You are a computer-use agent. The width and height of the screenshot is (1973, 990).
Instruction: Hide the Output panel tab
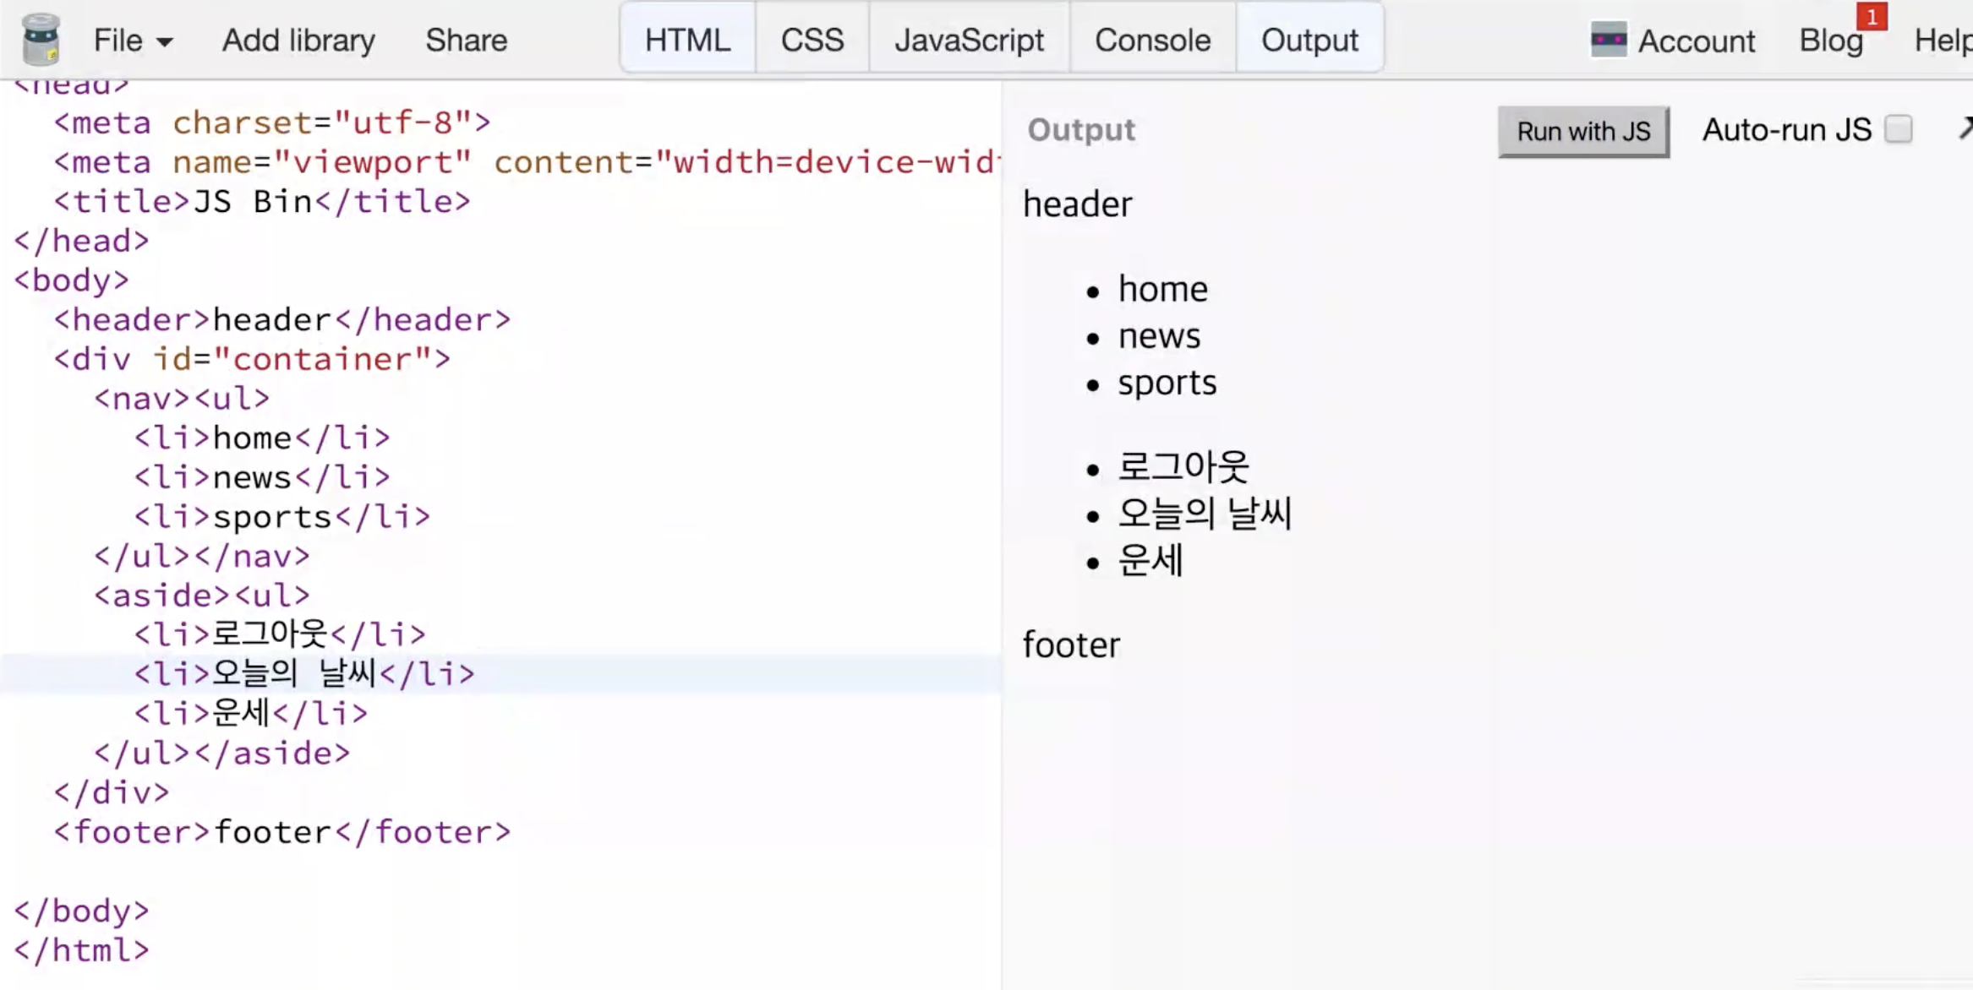click(x=1309, y=40)
